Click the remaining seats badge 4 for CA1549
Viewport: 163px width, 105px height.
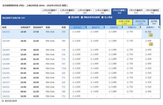point(151,44)
